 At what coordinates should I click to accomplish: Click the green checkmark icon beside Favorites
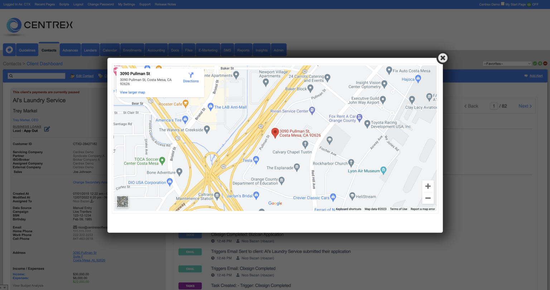535,63
